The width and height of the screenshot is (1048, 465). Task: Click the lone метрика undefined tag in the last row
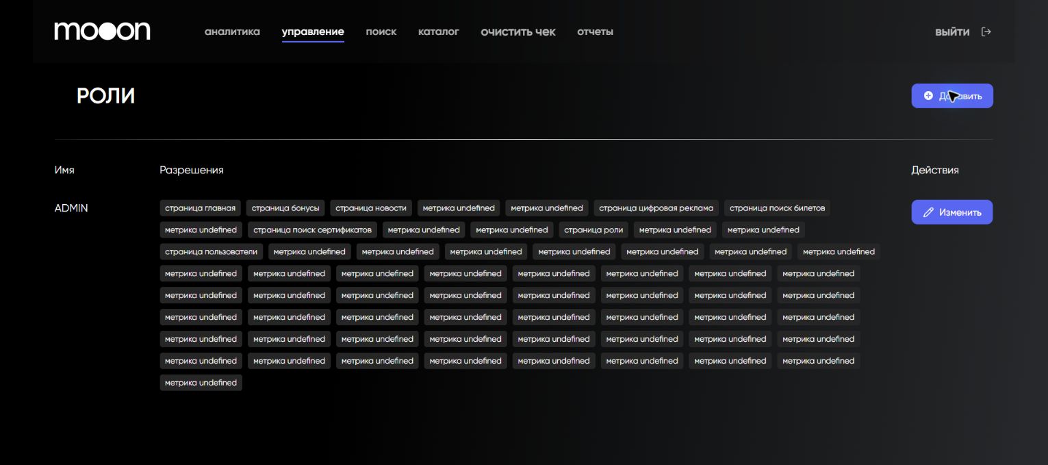click(201, 383)
